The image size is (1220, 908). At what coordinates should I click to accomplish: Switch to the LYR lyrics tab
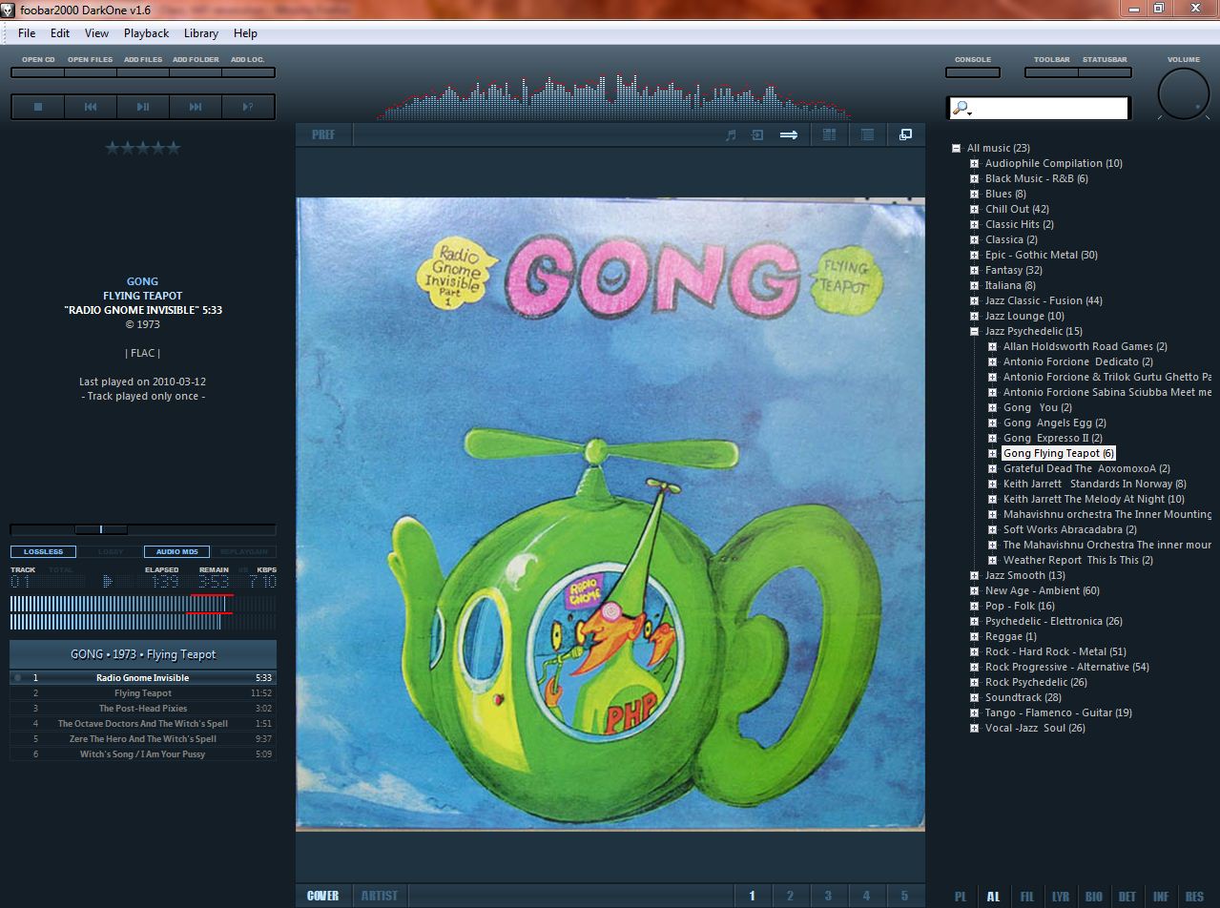[1061, 897]
